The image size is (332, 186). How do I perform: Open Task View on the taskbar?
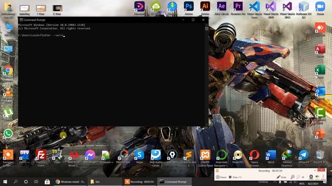click(36, 181)
